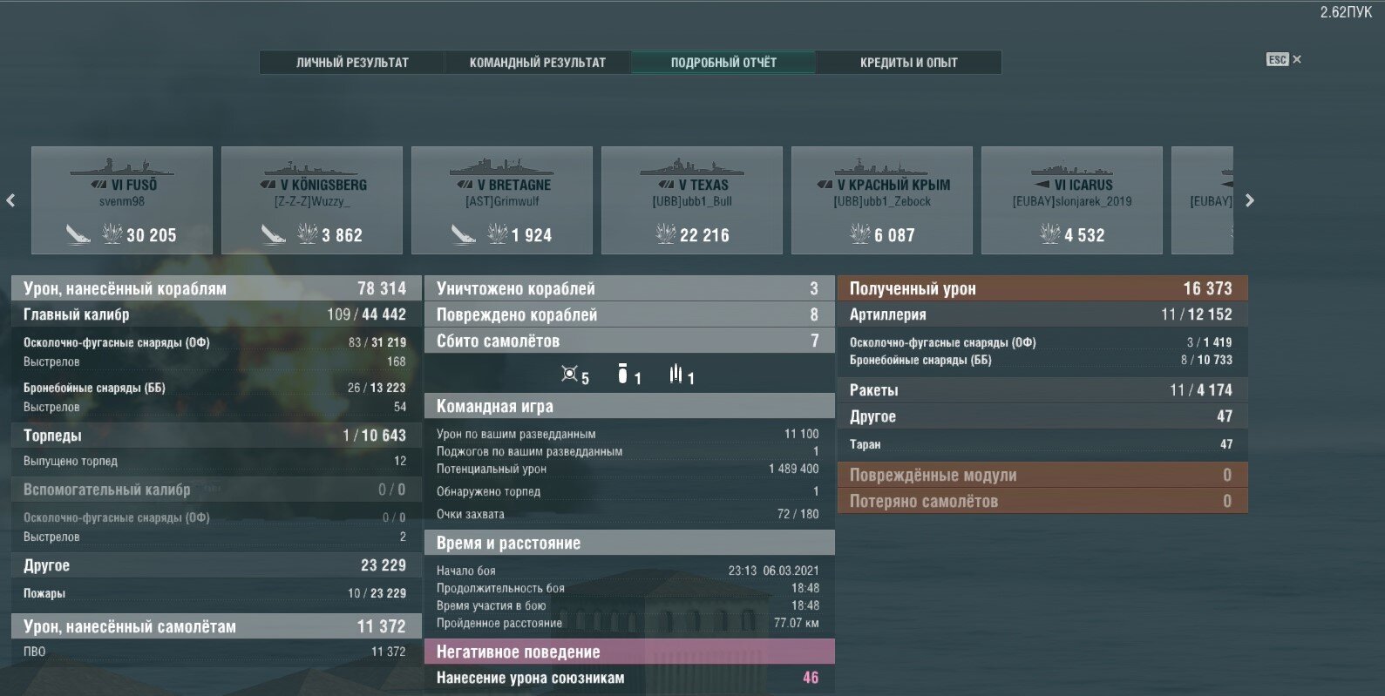
Task: Select the Подробный отчёт tab
Action: (723, 63)
